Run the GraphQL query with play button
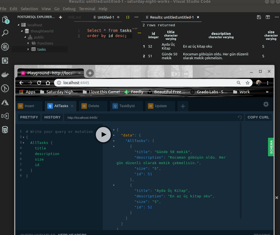The height and width of the screenshot is (235, 280). click(103, 135)
